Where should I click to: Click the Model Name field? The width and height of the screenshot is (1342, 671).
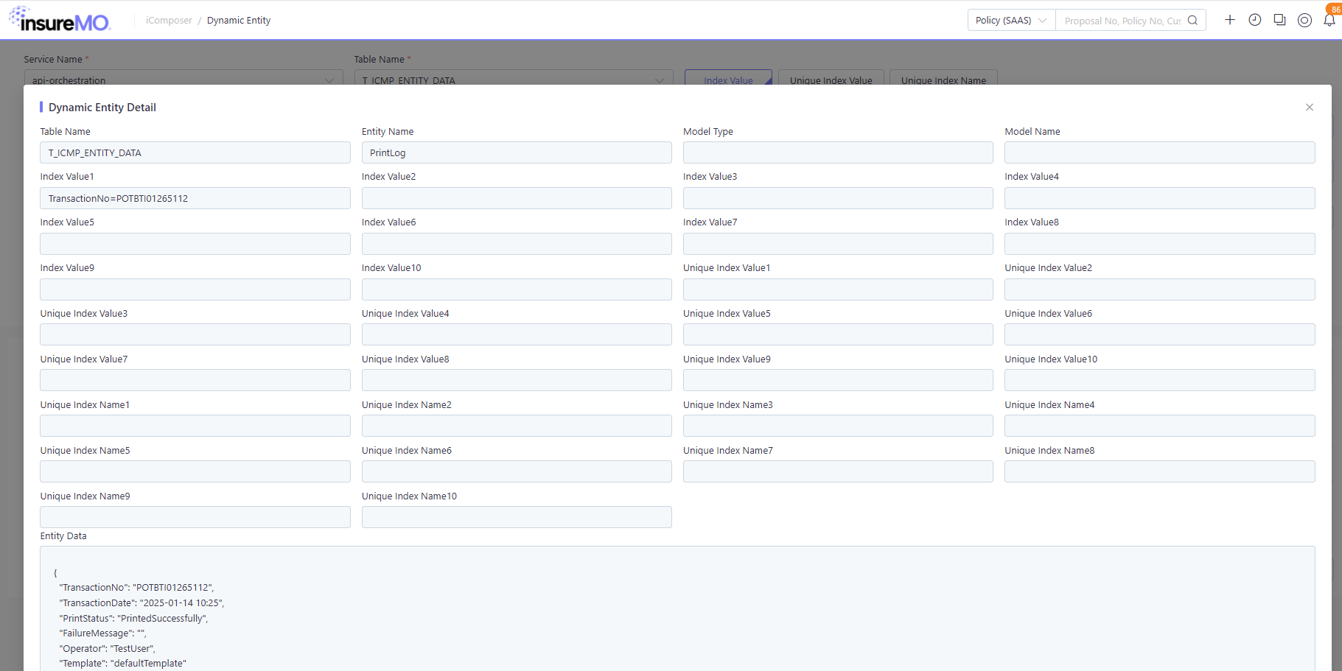[1160, 152]
